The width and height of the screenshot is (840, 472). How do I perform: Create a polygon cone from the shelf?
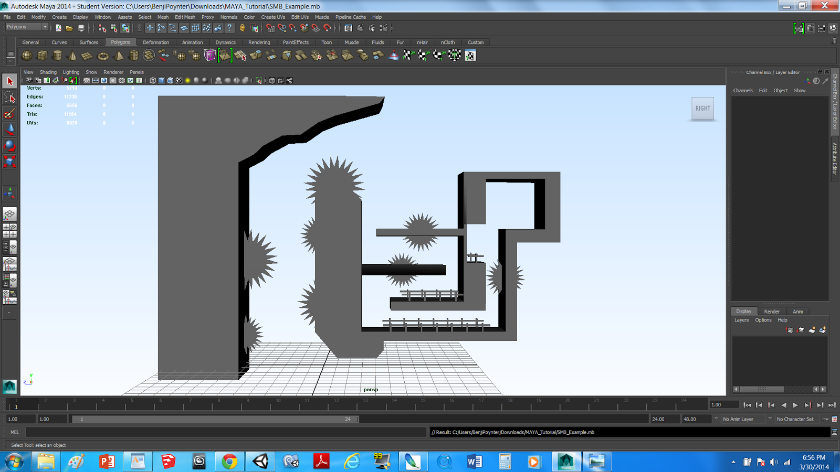point(72,55)
